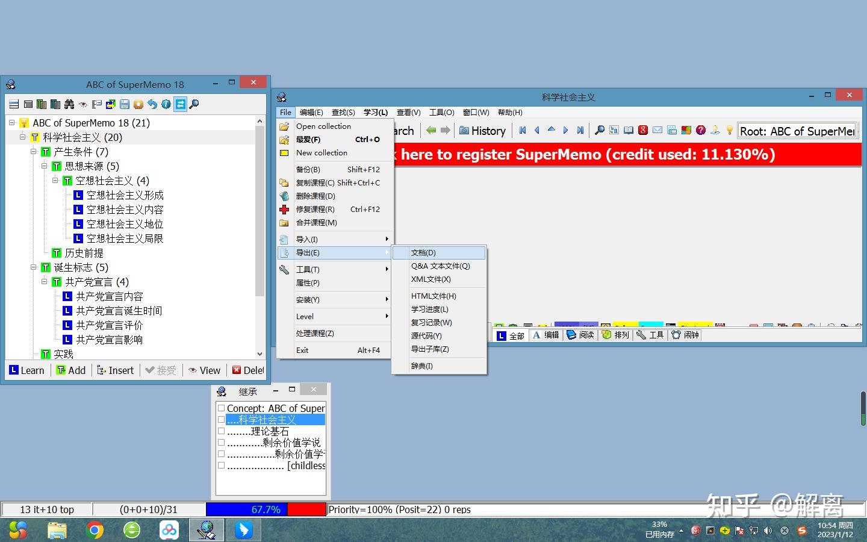867x542 pixels.
Task: Check the 理论基石 checkbox
Action: (x=221, y=431)
